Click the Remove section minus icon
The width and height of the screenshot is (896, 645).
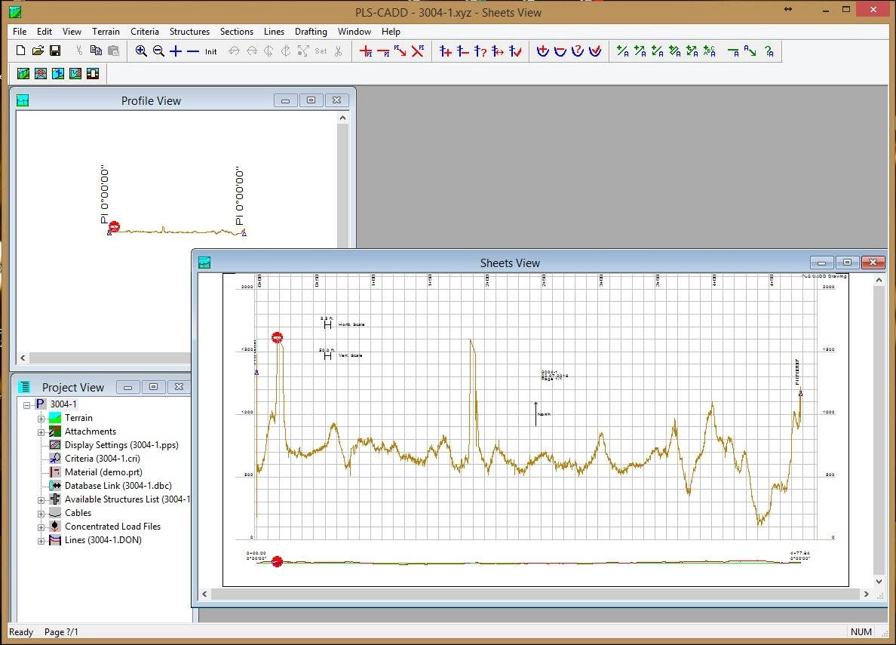560,51
